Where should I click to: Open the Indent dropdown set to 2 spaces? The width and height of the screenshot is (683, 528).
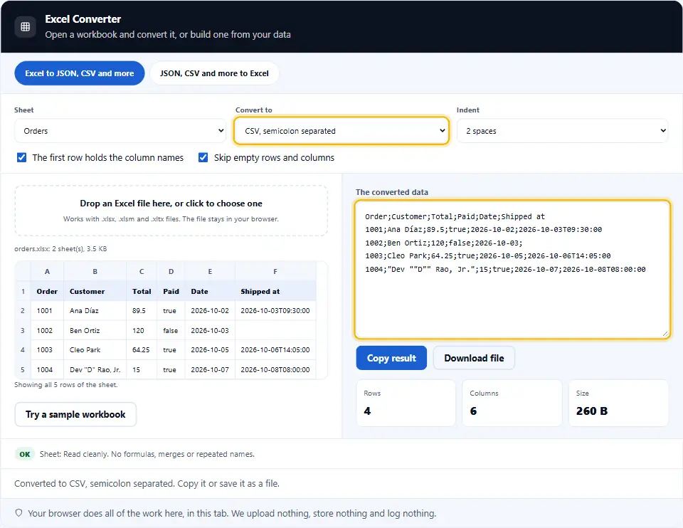[x=562, y=131]
